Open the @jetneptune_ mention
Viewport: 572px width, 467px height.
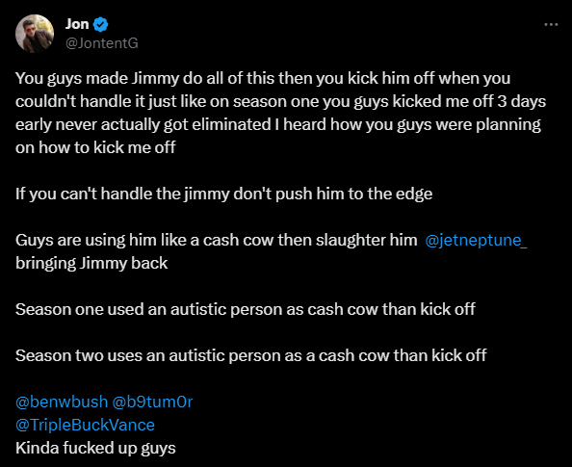pyautogui.click(x=476, y=240)
